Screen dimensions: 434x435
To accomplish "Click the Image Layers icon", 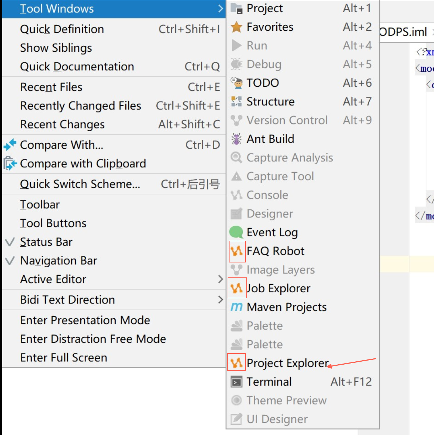I will 236,270.
